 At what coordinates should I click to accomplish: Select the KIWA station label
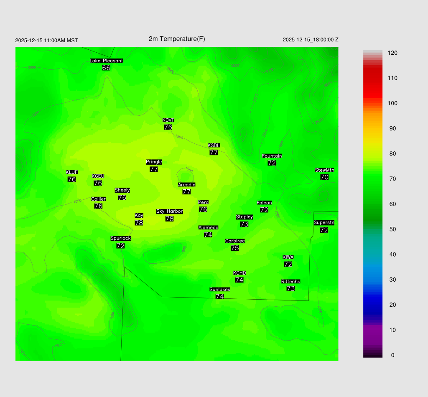coord(288,257)
